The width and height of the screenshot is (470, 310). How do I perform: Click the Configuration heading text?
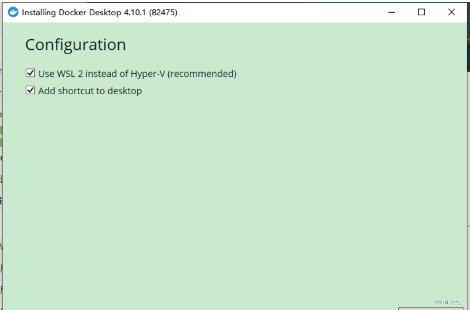[75, 45]
